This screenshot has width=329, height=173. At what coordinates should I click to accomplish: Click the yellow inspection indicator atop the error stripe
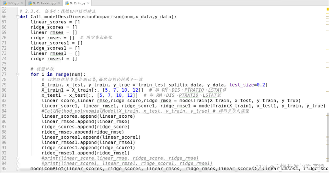[327, 9]
